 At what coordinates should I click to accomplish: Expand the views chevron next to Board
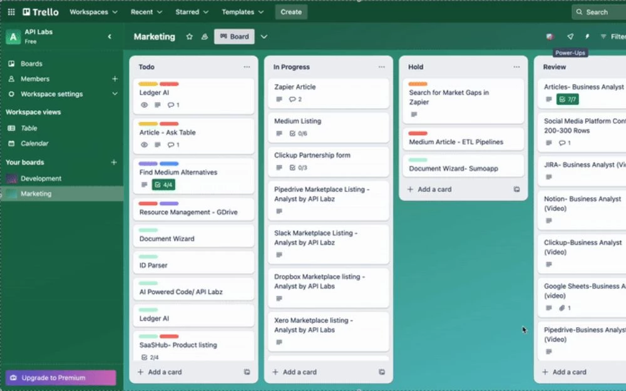pos(264,37)
